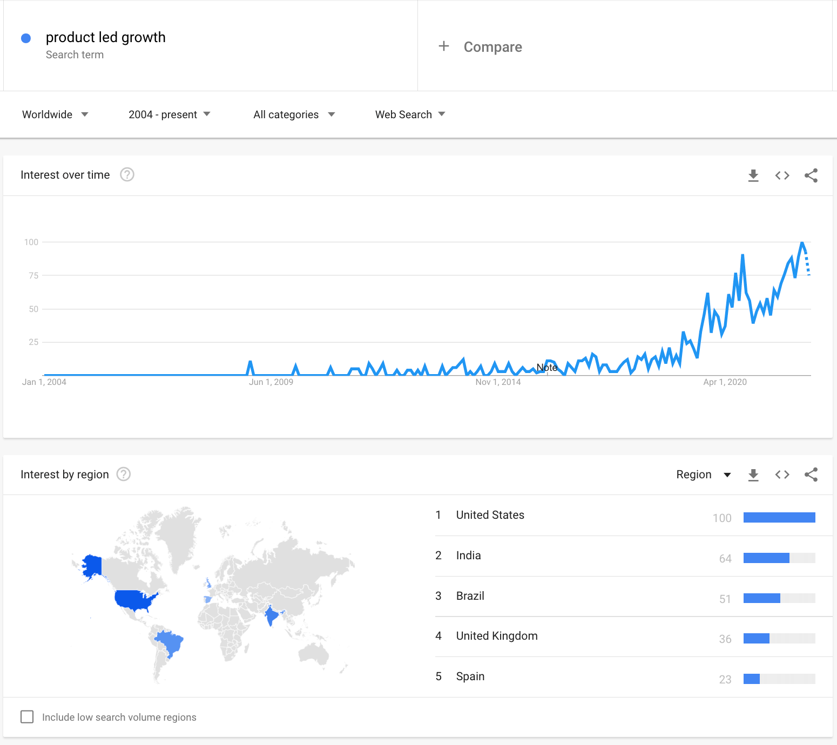Change the 2004 - present time range
The height and width of the screenshot is (745, 837).
point(169,114)
